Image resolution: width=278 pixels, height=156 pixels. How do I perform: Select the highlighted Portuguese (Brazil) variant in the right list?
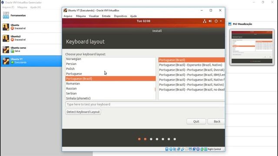tap(192, 60)
